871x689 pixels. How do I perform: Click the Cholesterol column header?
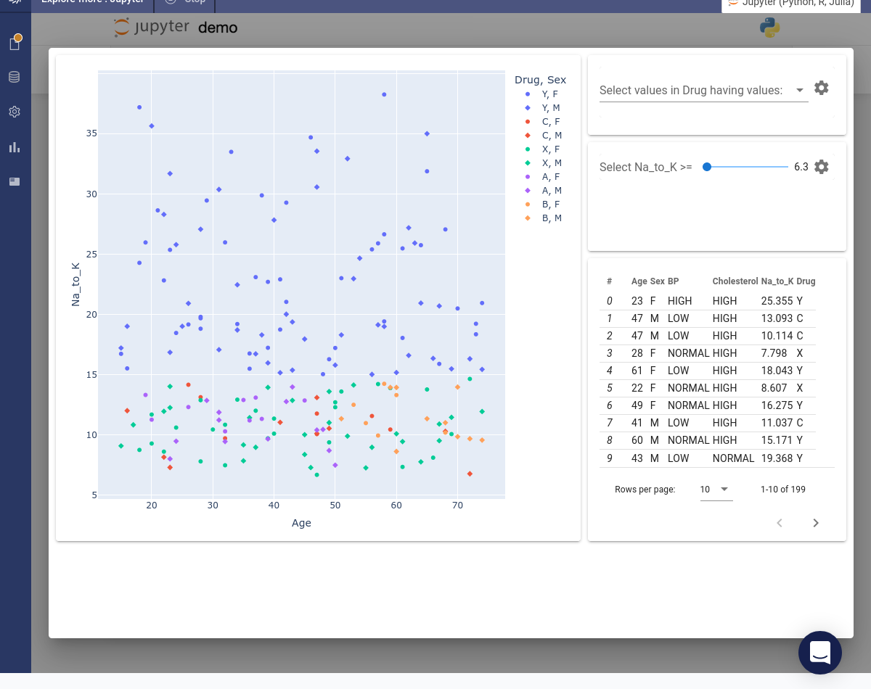735,281
